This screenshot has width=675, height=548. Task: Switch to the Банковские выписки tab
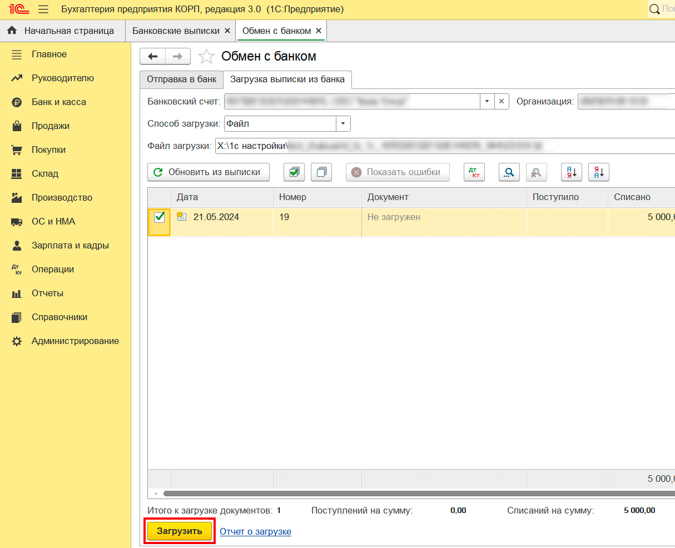click(x=176, y=31)
